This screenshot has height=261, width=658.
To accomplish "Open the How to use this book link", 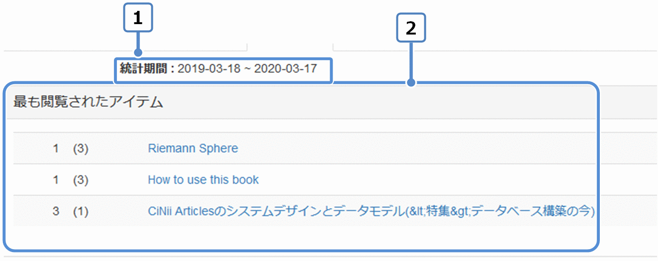I will [x=203, y=180].
